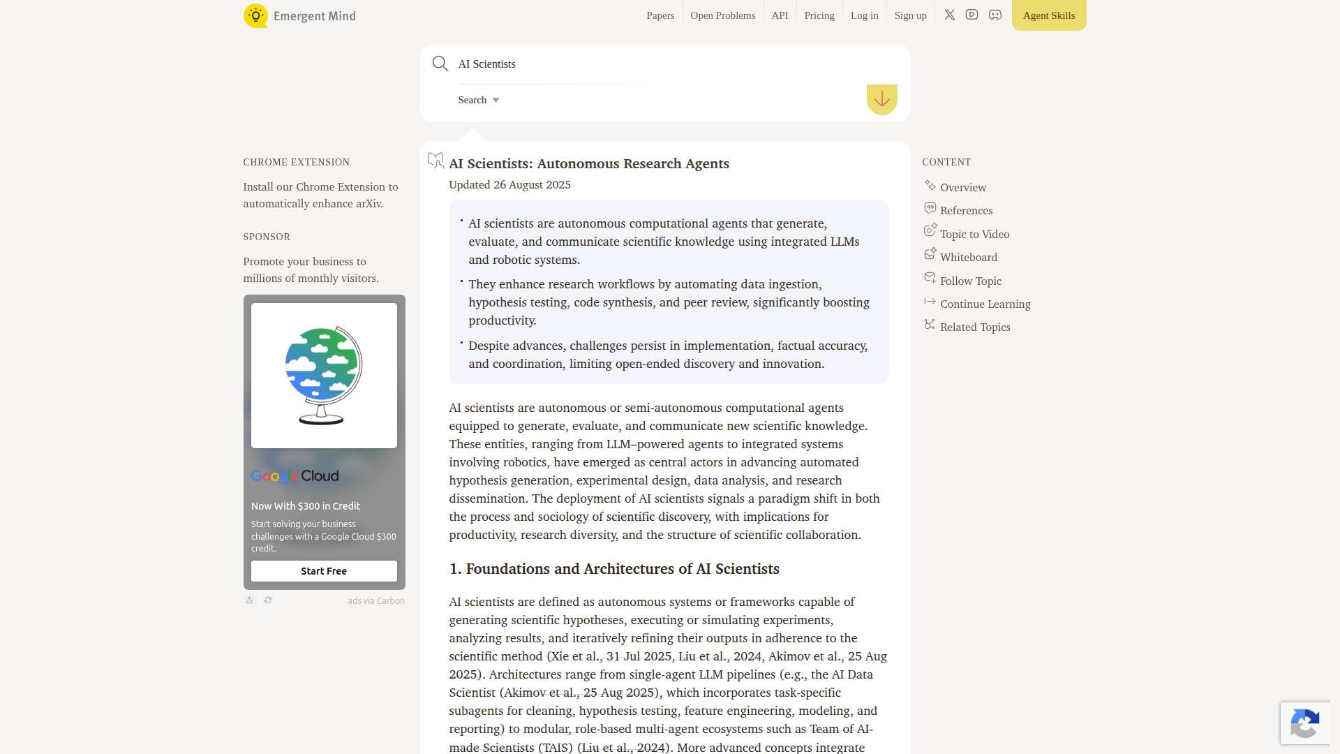Image resolution: width=1340 pixels, height=754 pixels.
Task: Click the Google Cloud globe ad image
Action: (324, 376)
